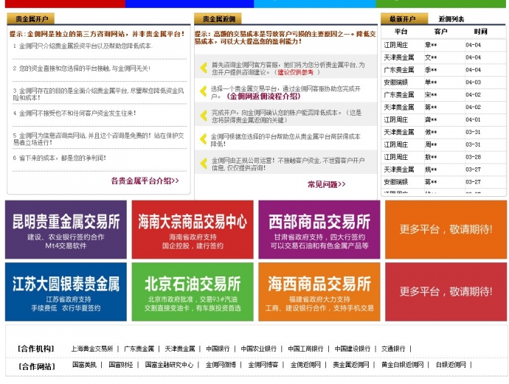
Task: Open the 中国建设银行 partner link
Action: [x=352, y=349]
